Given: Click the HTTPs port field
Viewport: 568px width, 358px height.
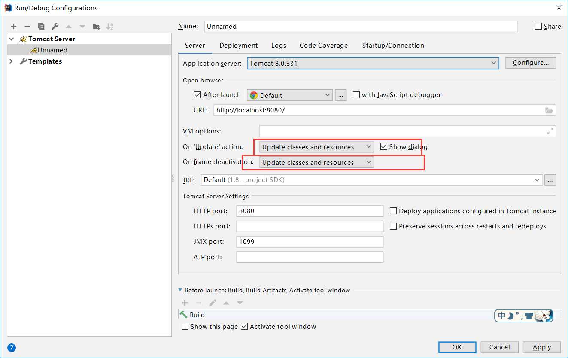Looking at the screenshot, I should pyautogui.click(x=310, y=226).
